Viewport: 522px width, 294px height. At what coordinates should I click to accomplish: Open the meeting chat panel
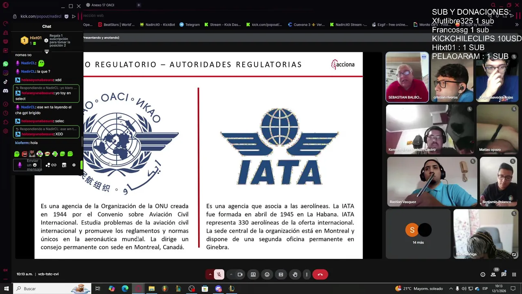504,274
